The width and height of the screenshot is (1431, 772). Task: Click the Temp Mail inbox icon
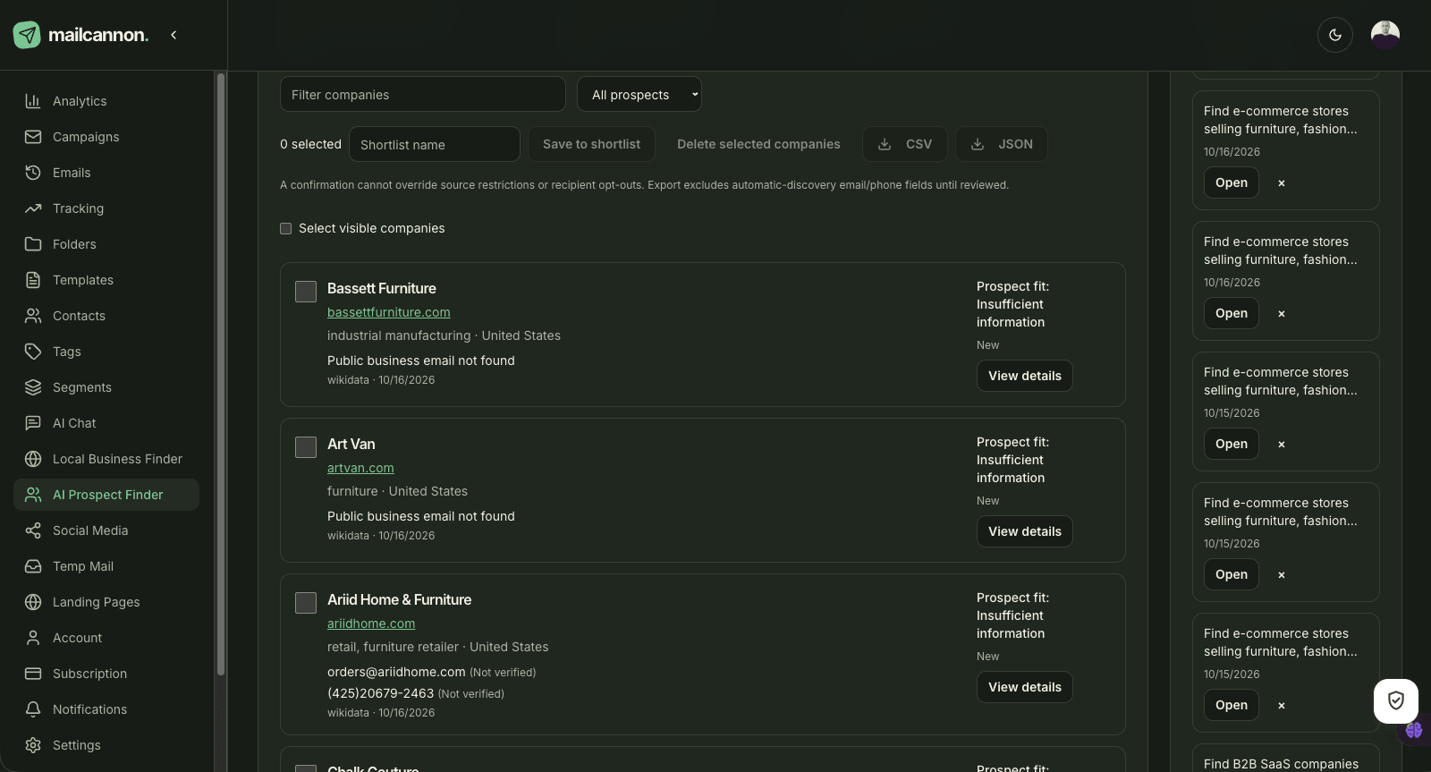click(33, 566)
